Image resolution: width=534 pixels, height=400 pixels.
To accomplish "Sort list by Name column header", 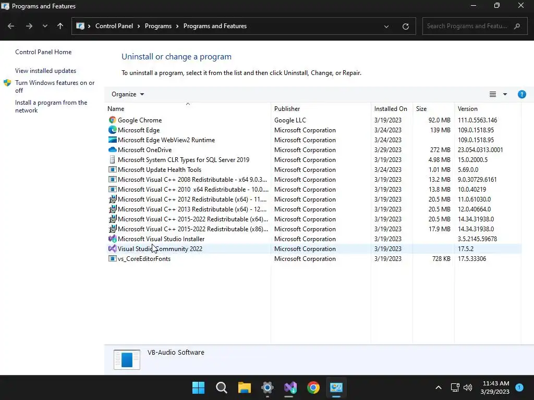I will [188, 109].
